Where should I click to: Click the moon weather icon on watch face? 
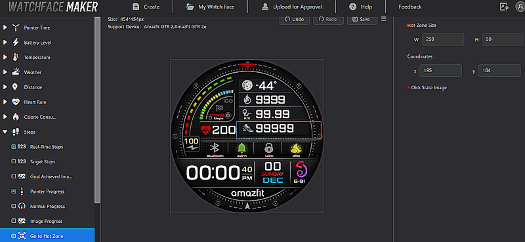click(x=247, y=85)
